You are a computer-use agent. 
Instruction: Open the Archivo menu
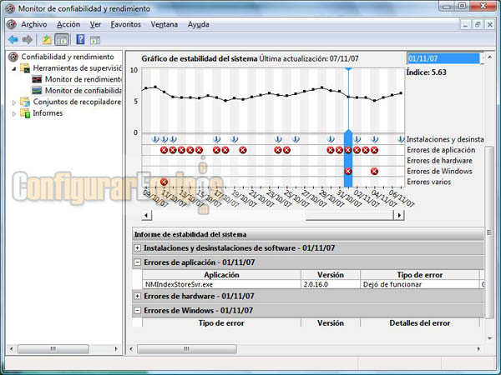point(34,24)
